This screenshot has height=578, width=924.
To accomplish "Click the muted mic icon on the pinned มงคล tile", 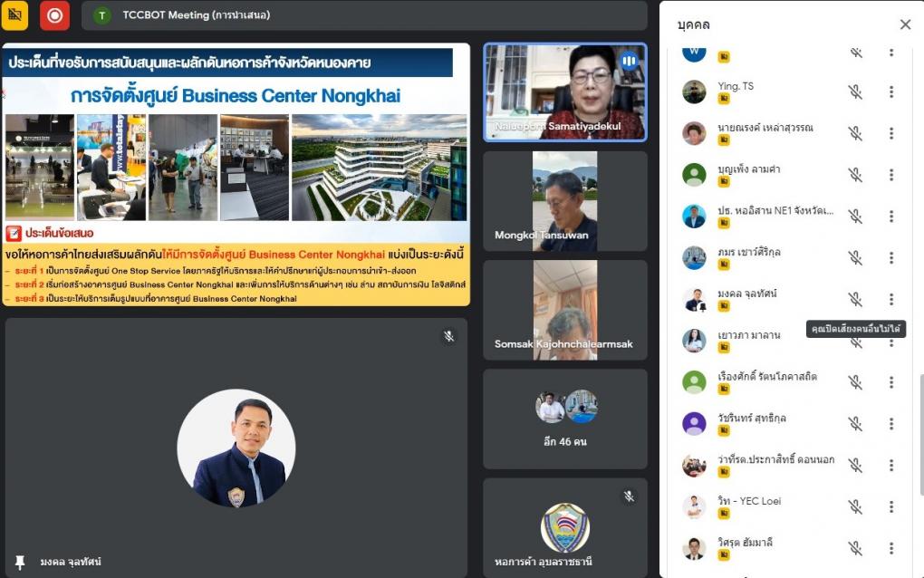I will 449,336.
